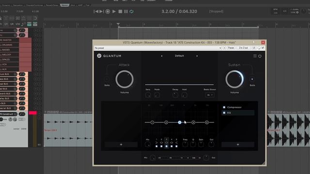Click the EQ Q knob
Image resolution: width=310 pixels, height=174 pixels.
coord(193,144)
